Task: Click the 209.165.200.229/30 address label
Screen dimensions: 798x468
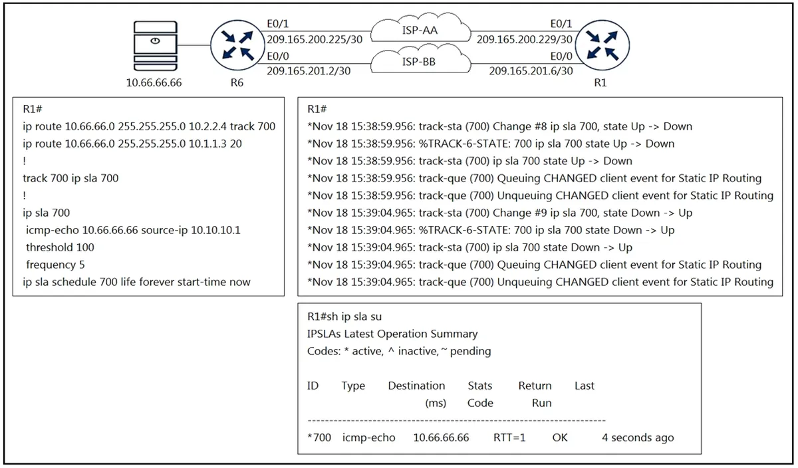Action: [x=525, y=40]
